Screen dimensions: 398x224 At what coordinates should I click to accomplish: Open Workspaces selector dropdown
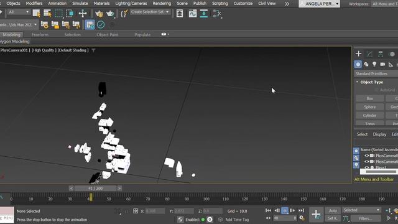(x=384, y=4)
